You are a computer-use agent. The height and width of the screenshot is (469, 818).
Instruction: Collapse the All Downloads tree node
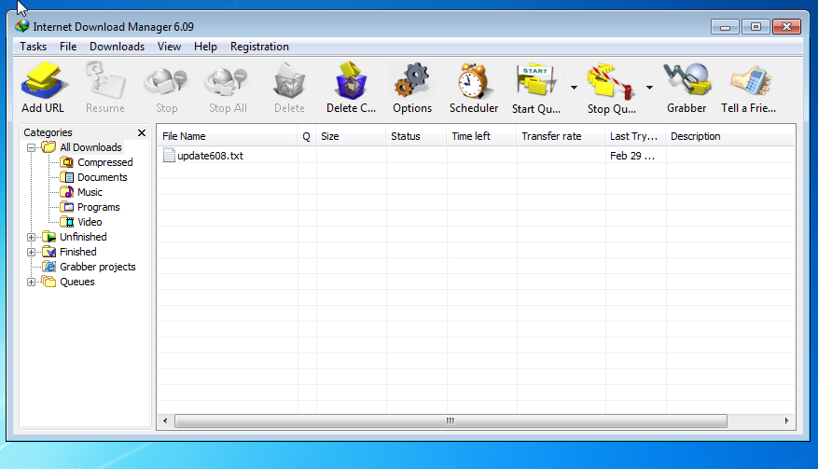(32, 147)
